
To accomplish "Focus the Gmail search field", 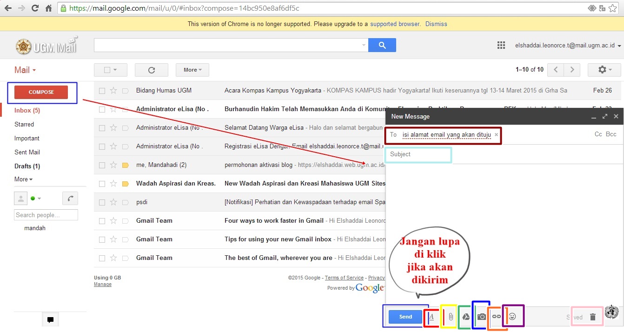I will (x=228, y=45).
